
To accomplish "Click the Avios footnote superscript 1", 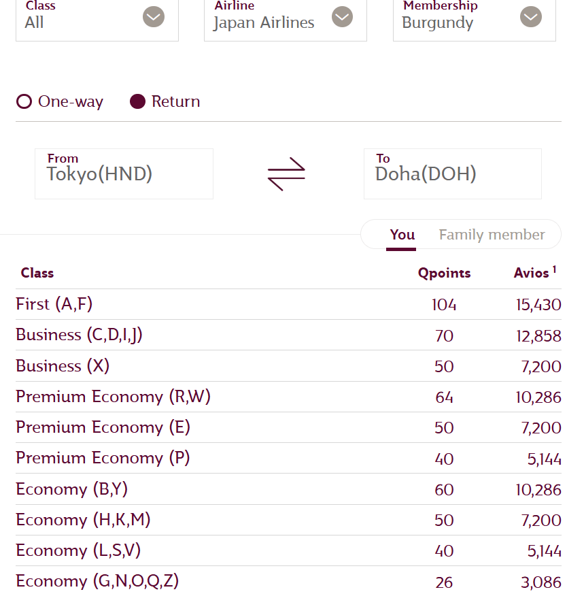I will click(554, 269).
